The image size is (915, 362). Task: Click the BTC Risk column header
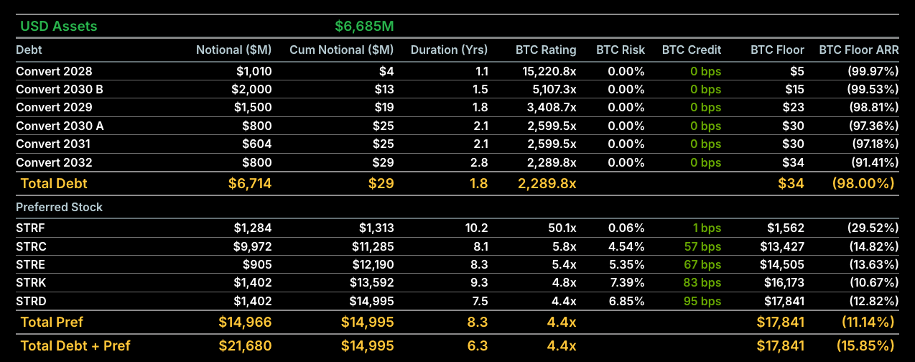621,50
